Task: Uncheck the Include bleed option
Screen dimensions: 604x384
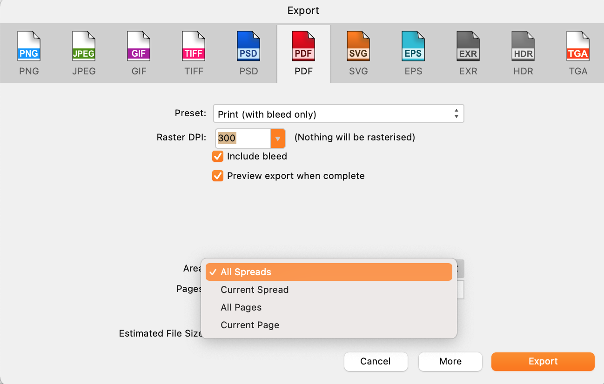Action: point(218,157)
